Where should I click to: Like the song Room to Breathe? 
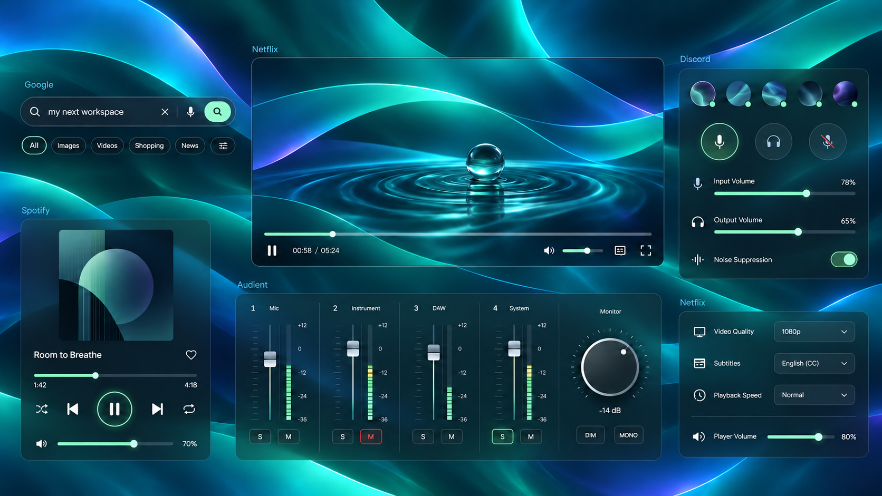(x=191, y=355)
